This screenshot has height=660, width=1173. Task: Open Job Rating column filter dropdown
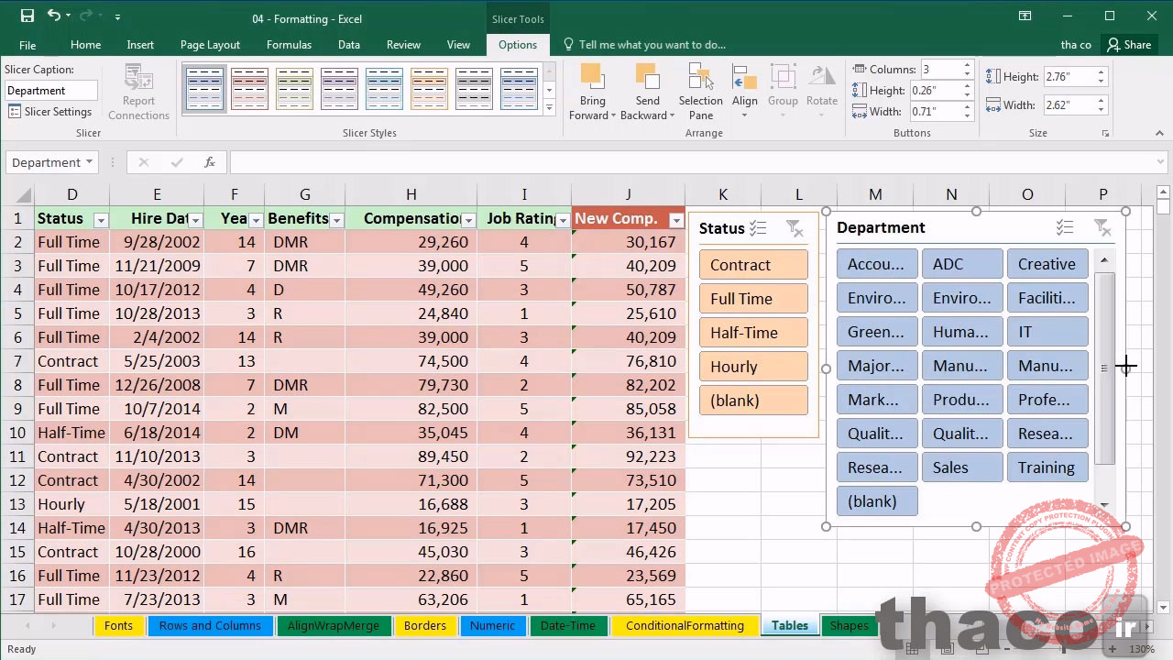pyautogui.click(x=563, y=220)
